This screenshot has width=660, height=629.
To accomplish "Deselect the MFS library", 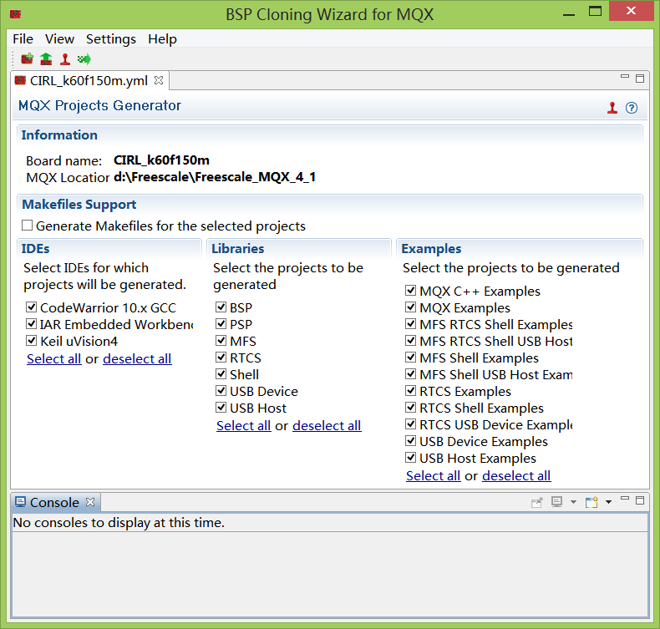I will point(221,340).
